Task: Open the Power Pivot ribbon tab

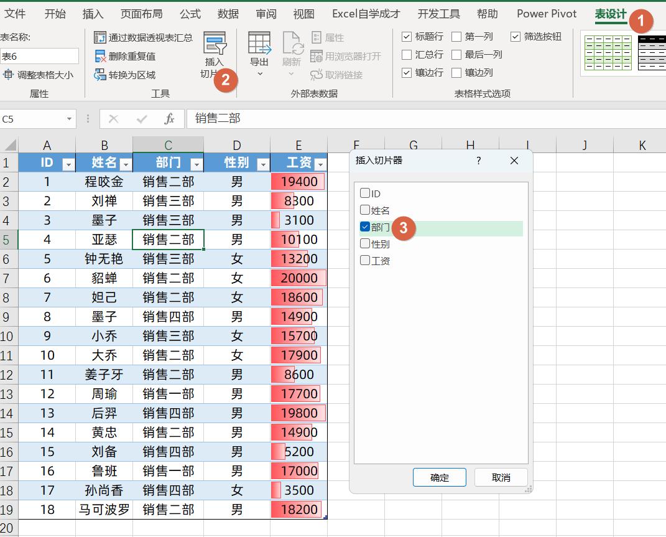Action: tap(546, 13)
